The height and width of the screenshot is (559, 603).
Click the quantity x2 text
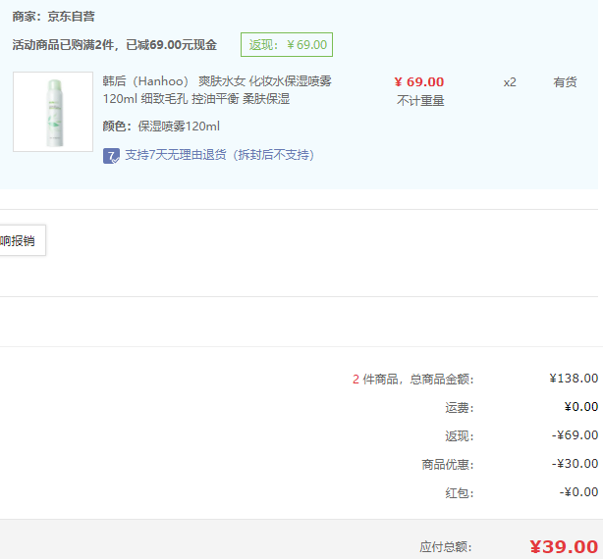510,82
